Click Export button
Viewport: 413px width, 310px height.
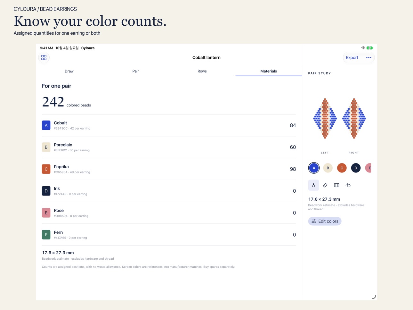pos(352,58)
